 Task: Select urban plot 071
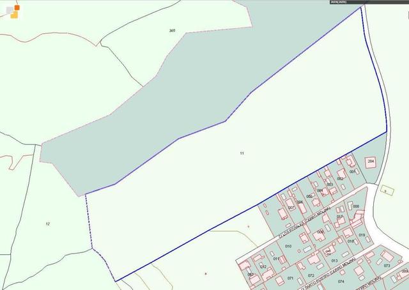(x=290, y=279)
